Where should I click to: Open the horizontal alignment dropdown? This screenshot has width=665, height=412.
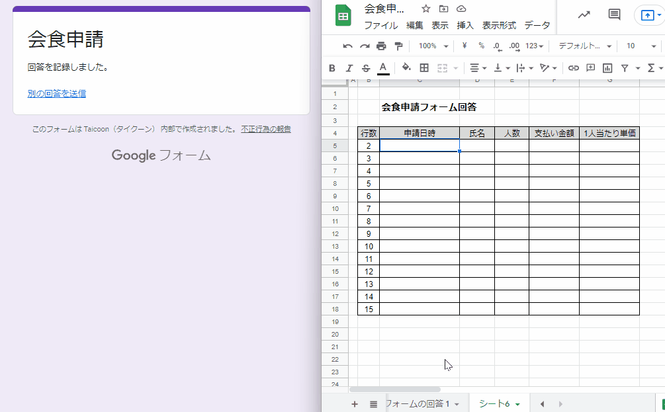[478, 67]
